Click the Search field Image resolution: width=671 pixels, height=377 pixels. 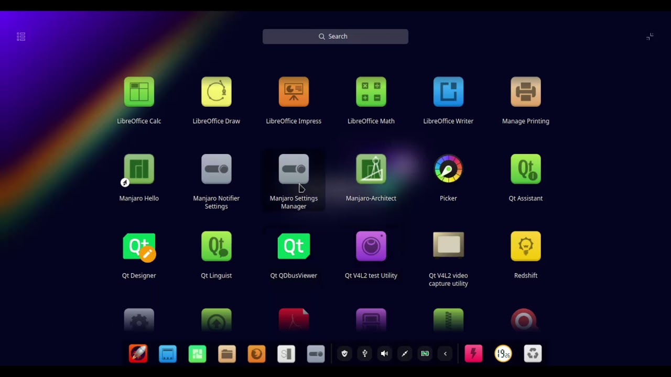[x=335, y=36]
